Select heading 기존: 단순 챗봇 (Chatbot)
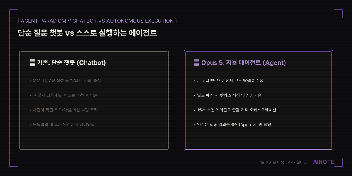352x176 pixels. click(71, 62)
